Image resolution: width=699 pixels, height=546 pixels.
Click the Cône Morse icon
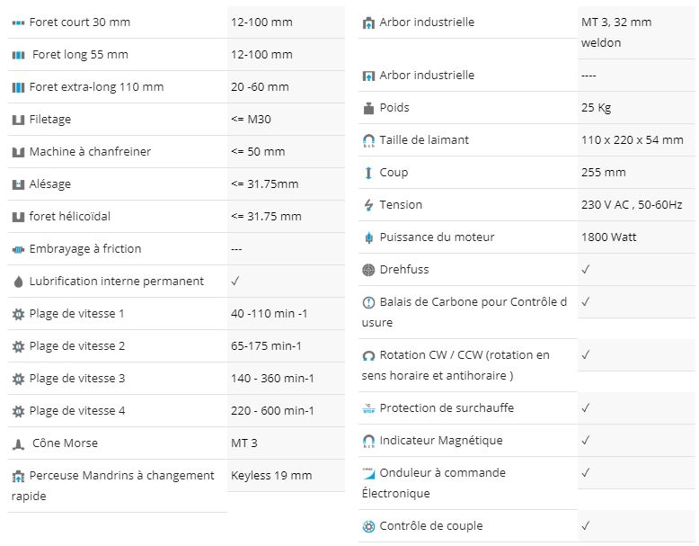[x=18, y=444]
